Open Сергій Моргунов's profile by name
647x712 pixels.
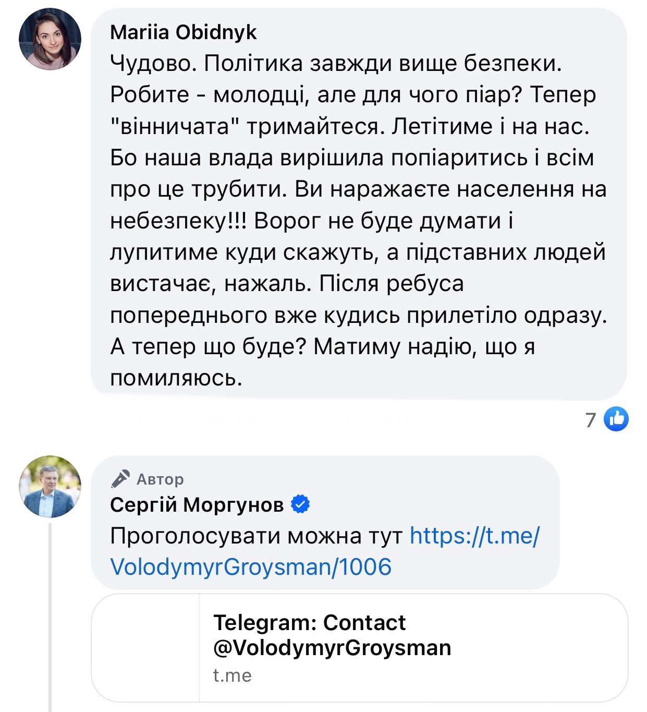[197, 504]
